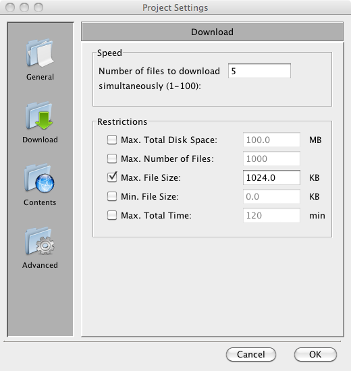Open the Advanced gear folder icon
Image resolution: width=351 pixels, height=371 pixels.
click(x=40, y=241)
